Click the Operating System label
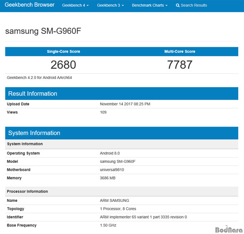The image size is (244, 234). [x=23, y=153]
